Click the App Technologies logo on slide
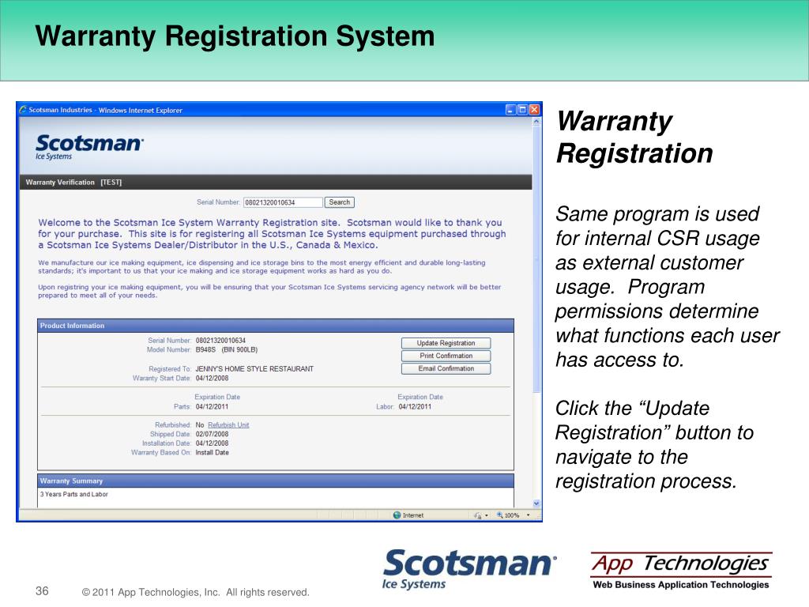Viewport: 809px width, 607px height. point(681,571)
